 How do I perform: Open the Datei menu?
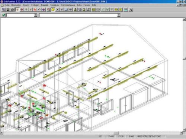(x=7, y=5)
